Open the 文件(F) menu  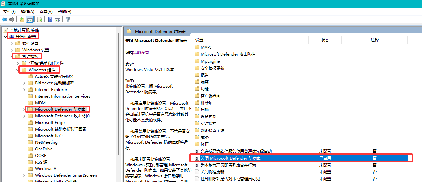pos(10,12)
